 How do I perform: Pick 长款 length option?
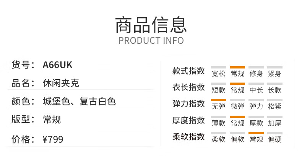[274, 90]
